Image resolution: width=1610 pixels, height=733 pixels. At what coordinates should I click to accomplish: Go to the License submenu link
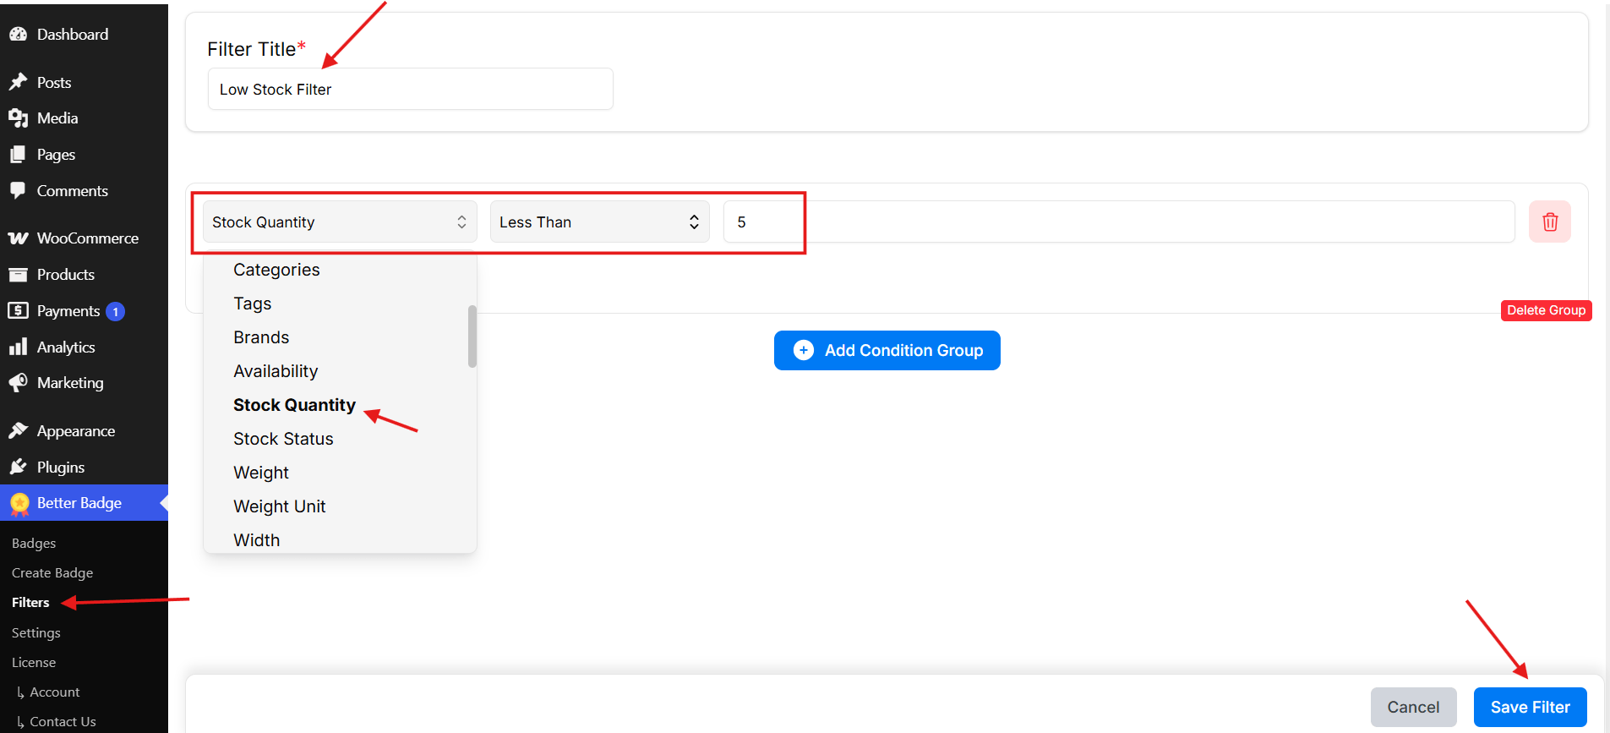click(x=34, y=662)
